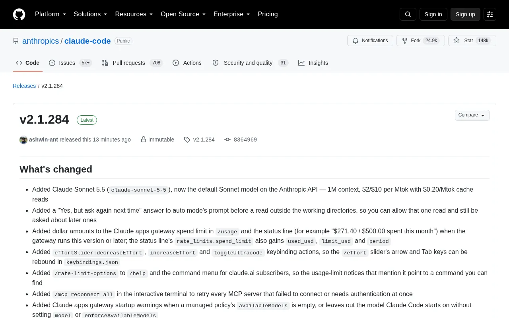This screenshot has height=318, width=509.
Task: Click the '/rate-limit-options' code text
Action: pyautogui.click(x=85, y=273)
